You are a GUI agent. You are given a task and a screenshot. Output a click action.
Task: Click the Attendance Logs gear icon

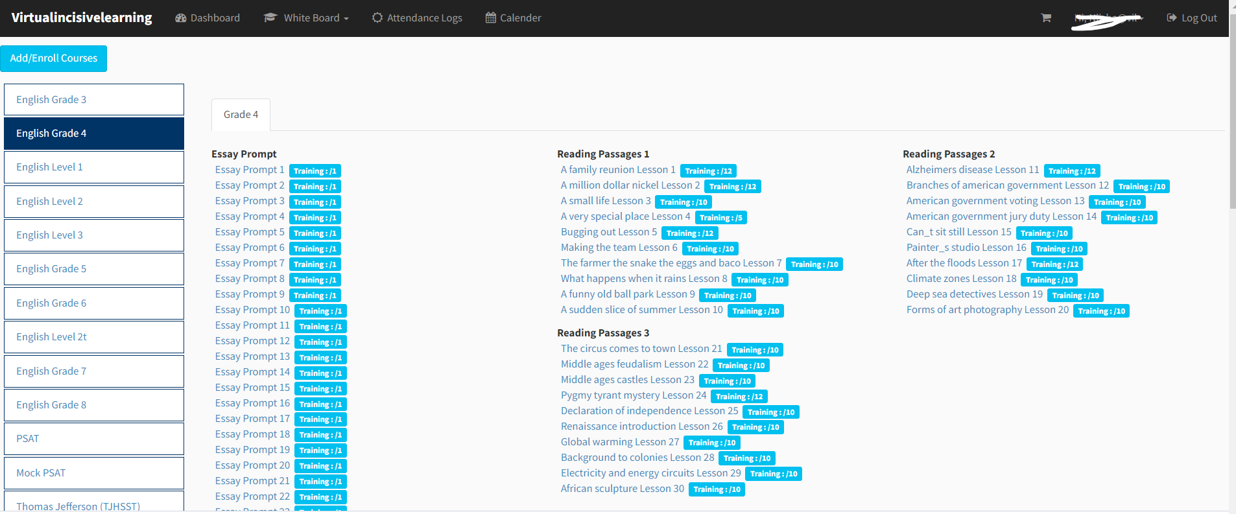pos(377,18)
